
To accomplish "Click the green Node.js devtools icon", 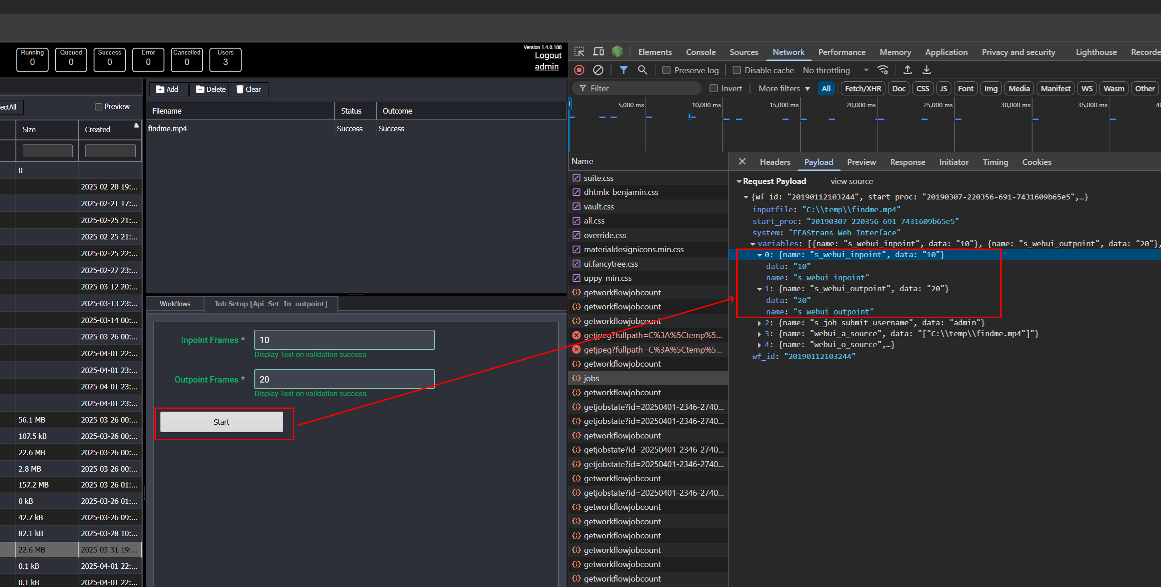I will pos(617,52).
